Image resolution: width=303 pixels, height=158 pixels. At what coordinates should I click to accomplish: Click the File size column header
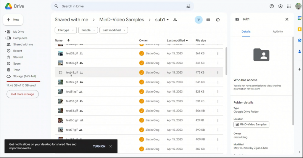coord(201,41)
